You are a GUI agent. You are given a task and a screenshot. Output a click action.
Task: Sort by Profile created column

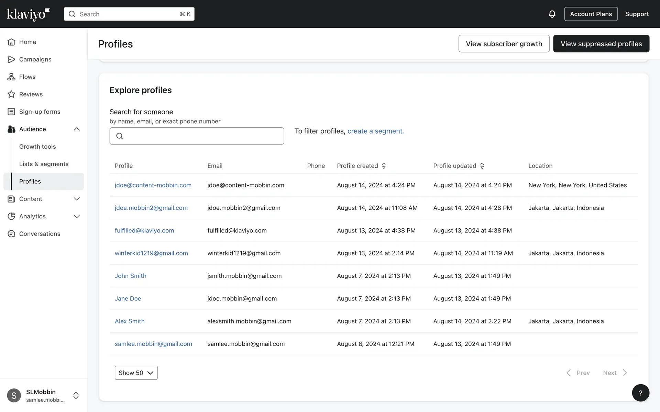point(384,166)
